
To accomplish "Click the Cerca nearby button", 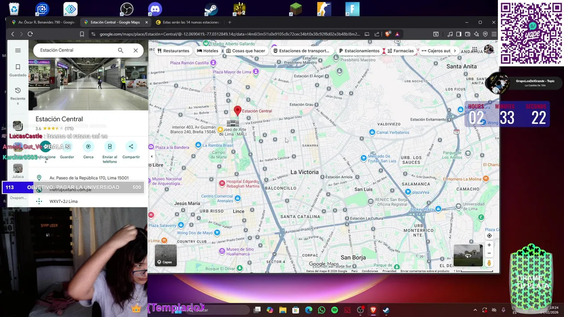I will [x=88, y=150].
